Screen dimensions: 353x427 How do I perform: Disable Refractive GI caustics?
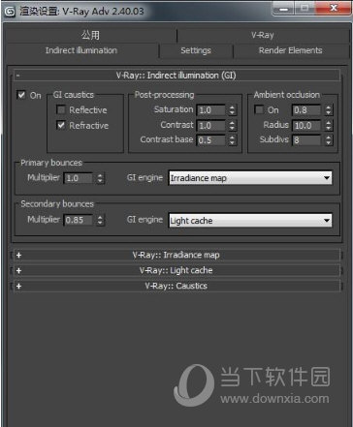(61, 125)
